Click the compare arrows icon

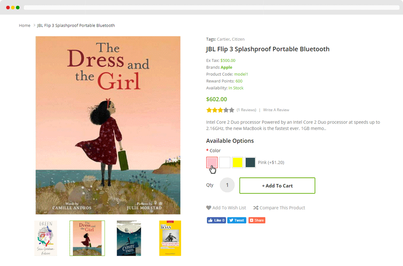click(x=256, y=208)
